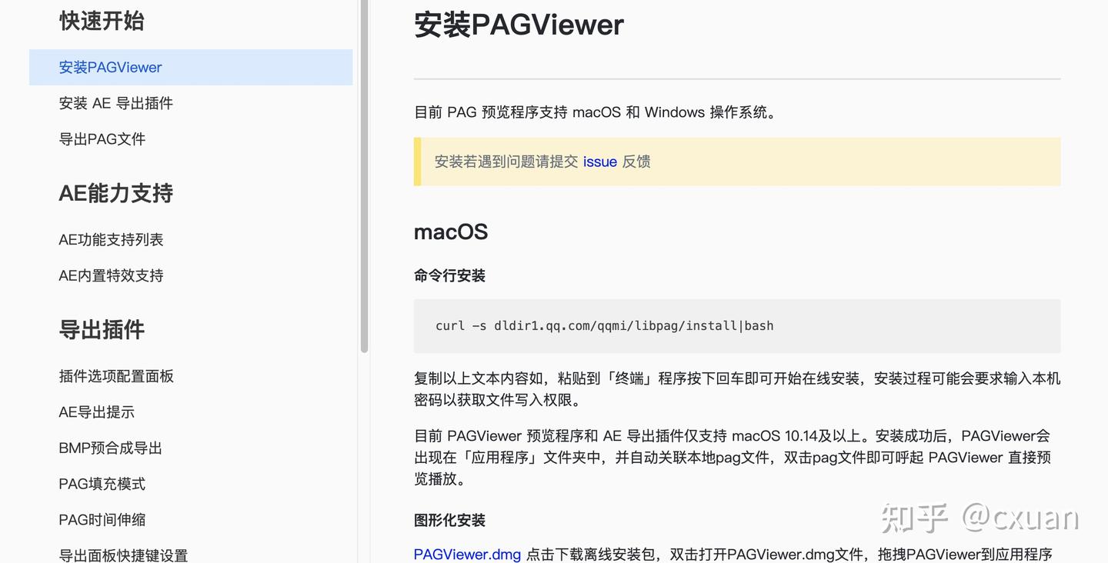This screenshot has width=1108, height=563.
Task: Open 导出面板快捷键设置 settings page
Action: click(x=122, y=555)
